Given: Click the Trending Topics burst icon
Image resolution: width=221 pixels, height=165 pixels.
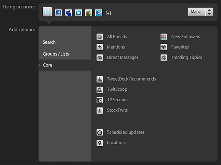Looking at the screenshot, I should tap(164, 58).
